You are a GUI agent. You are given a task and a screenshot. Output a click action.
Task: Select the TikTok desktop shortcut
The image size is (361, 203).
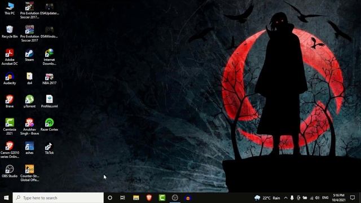click(49, 148)
